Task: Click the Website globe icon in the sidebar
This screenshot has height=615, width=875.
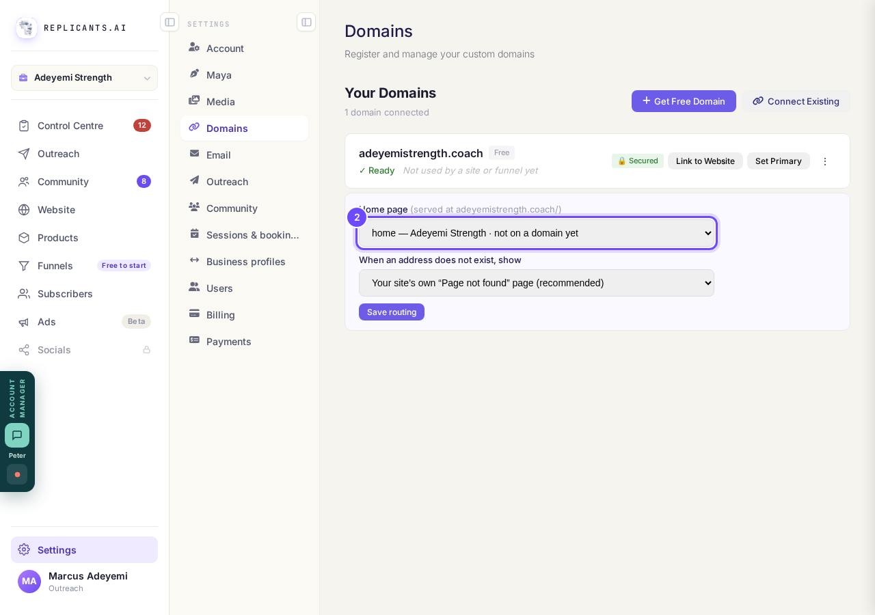Action: (24, 210)
